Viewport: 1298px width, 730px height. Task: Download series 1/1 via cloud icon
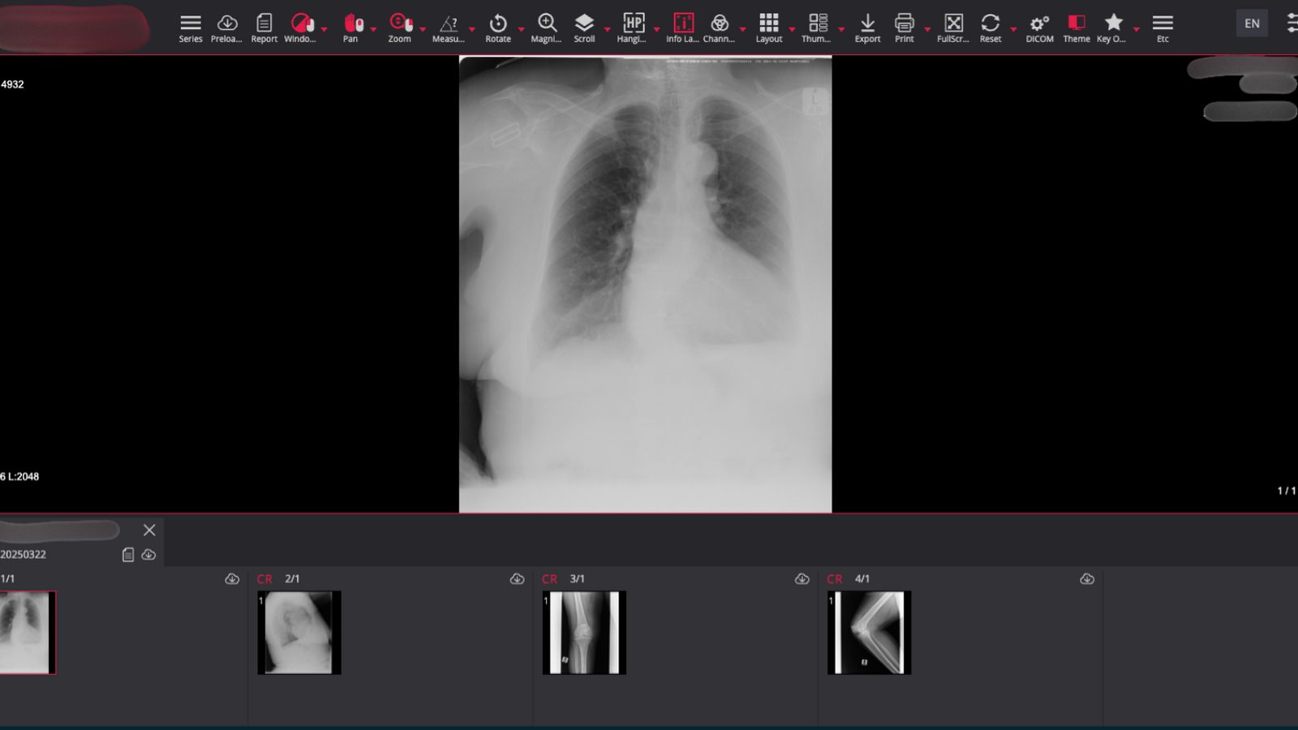232,579
